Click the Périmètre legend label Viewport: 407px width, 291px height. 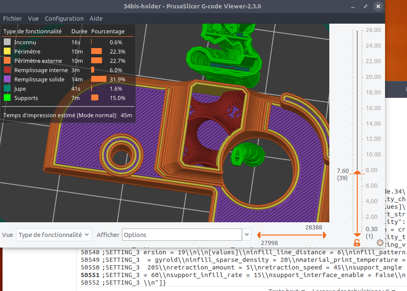(x=27, y=51)
